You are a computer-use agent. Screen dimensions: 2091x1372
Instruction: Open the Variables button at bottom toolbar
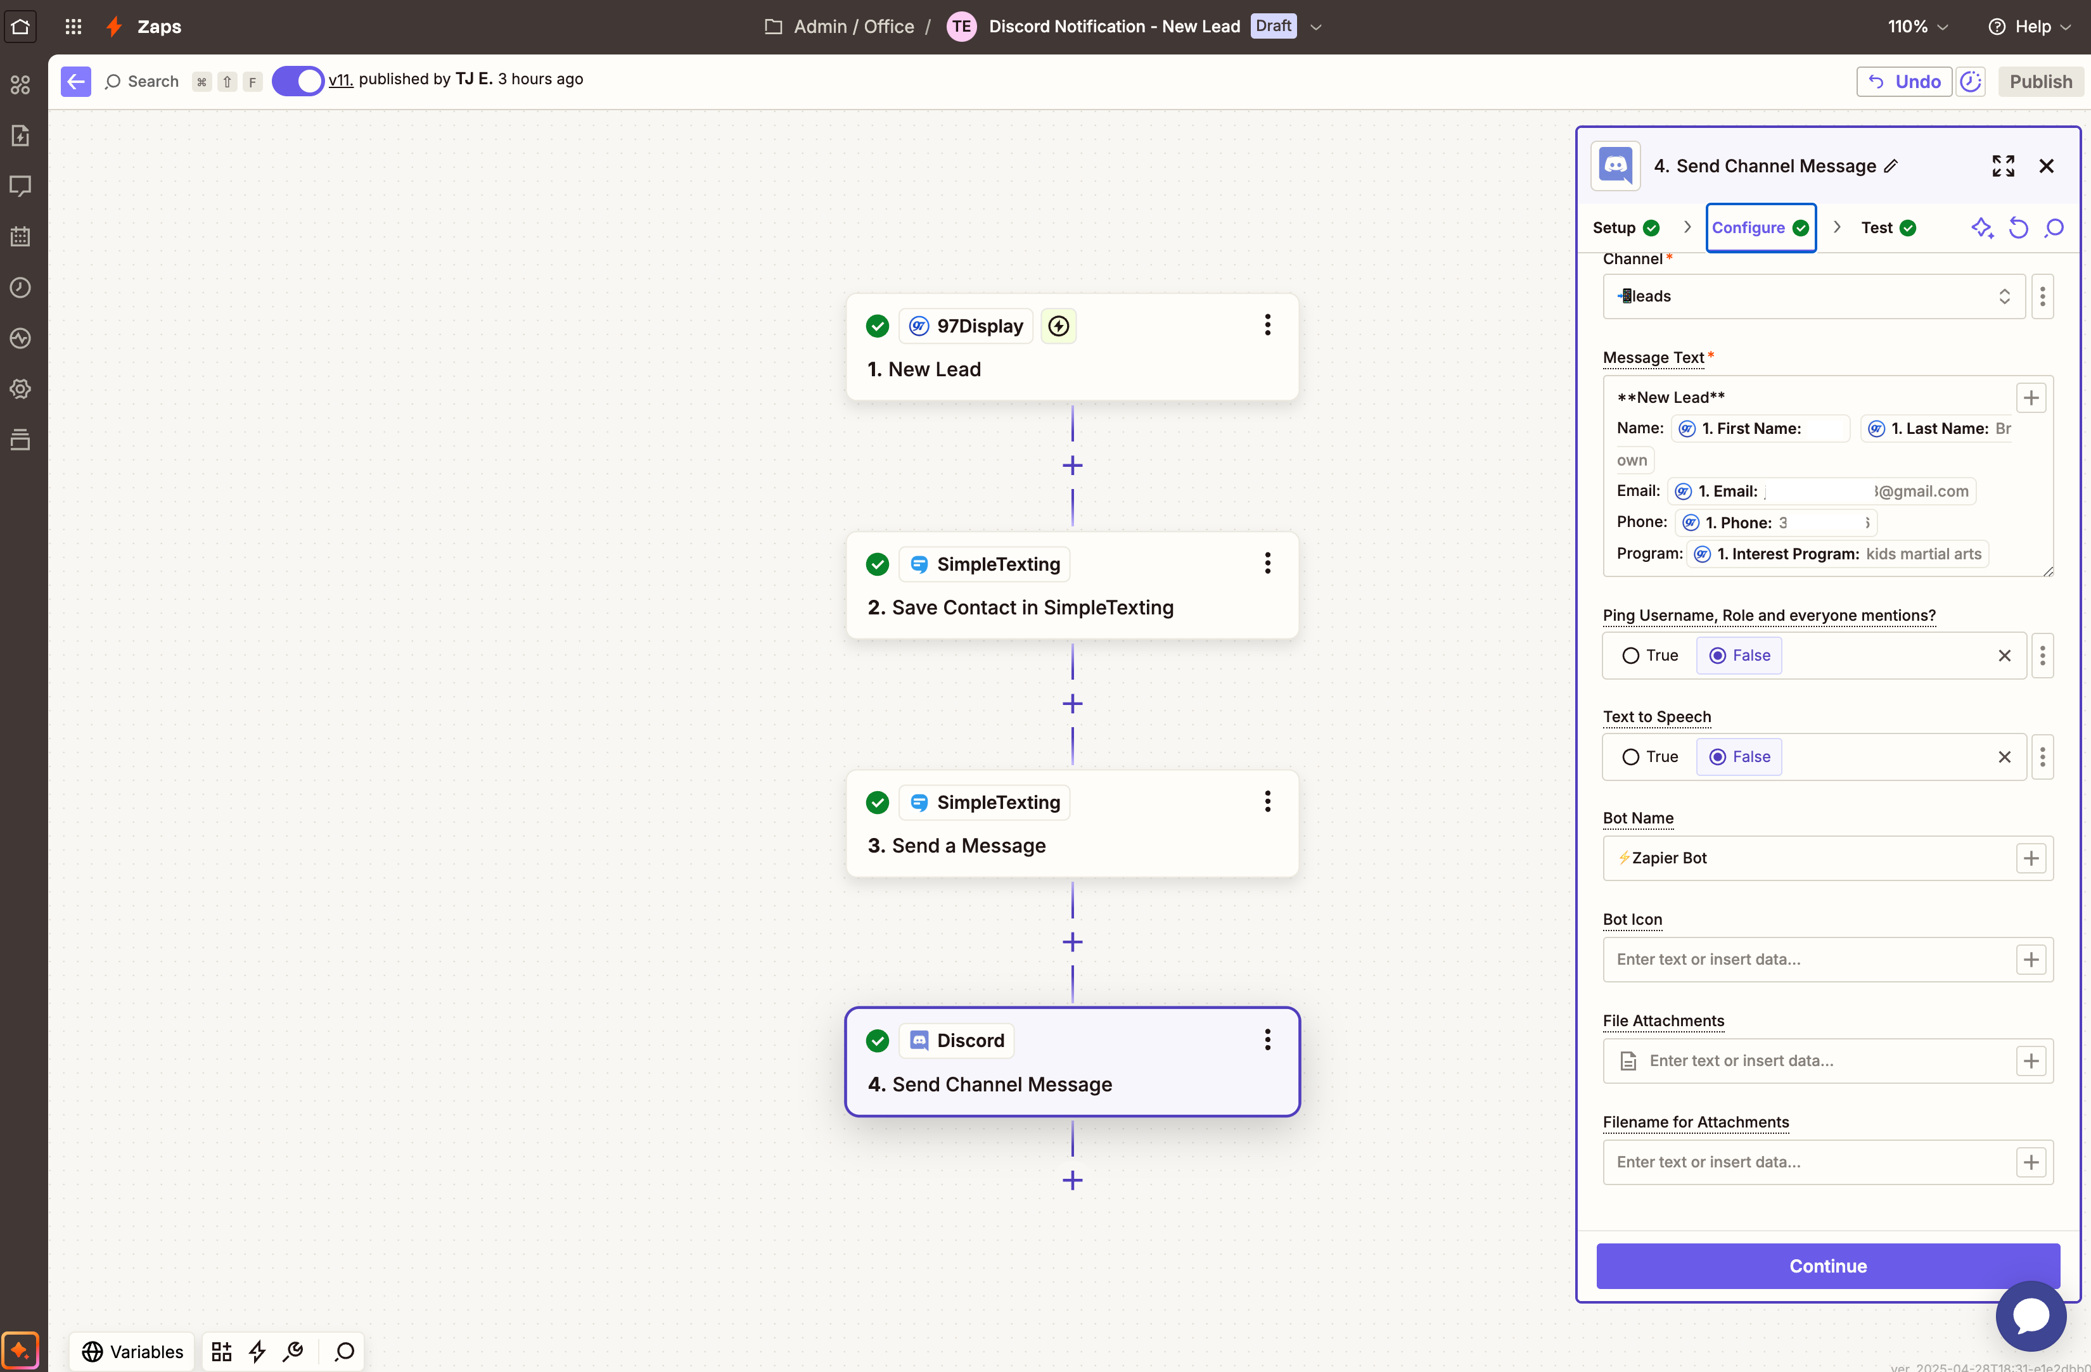pyautogui.click(x=132, y=1352)
